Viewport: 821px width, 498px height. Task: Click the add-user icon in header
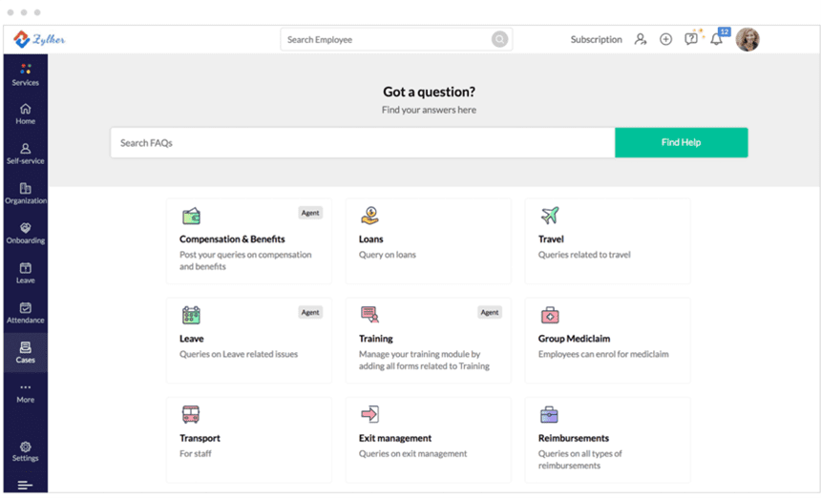(x=641, y=39)
